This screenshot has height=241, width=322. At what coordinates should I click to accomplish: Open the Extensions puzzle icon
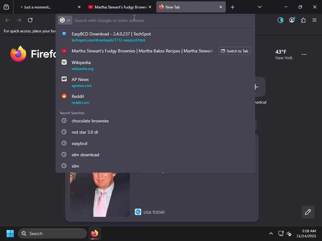pos(303,20)
